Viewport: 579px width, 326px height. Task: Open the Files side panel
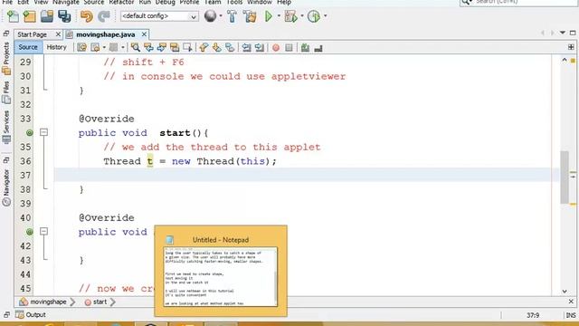[6, 92]
